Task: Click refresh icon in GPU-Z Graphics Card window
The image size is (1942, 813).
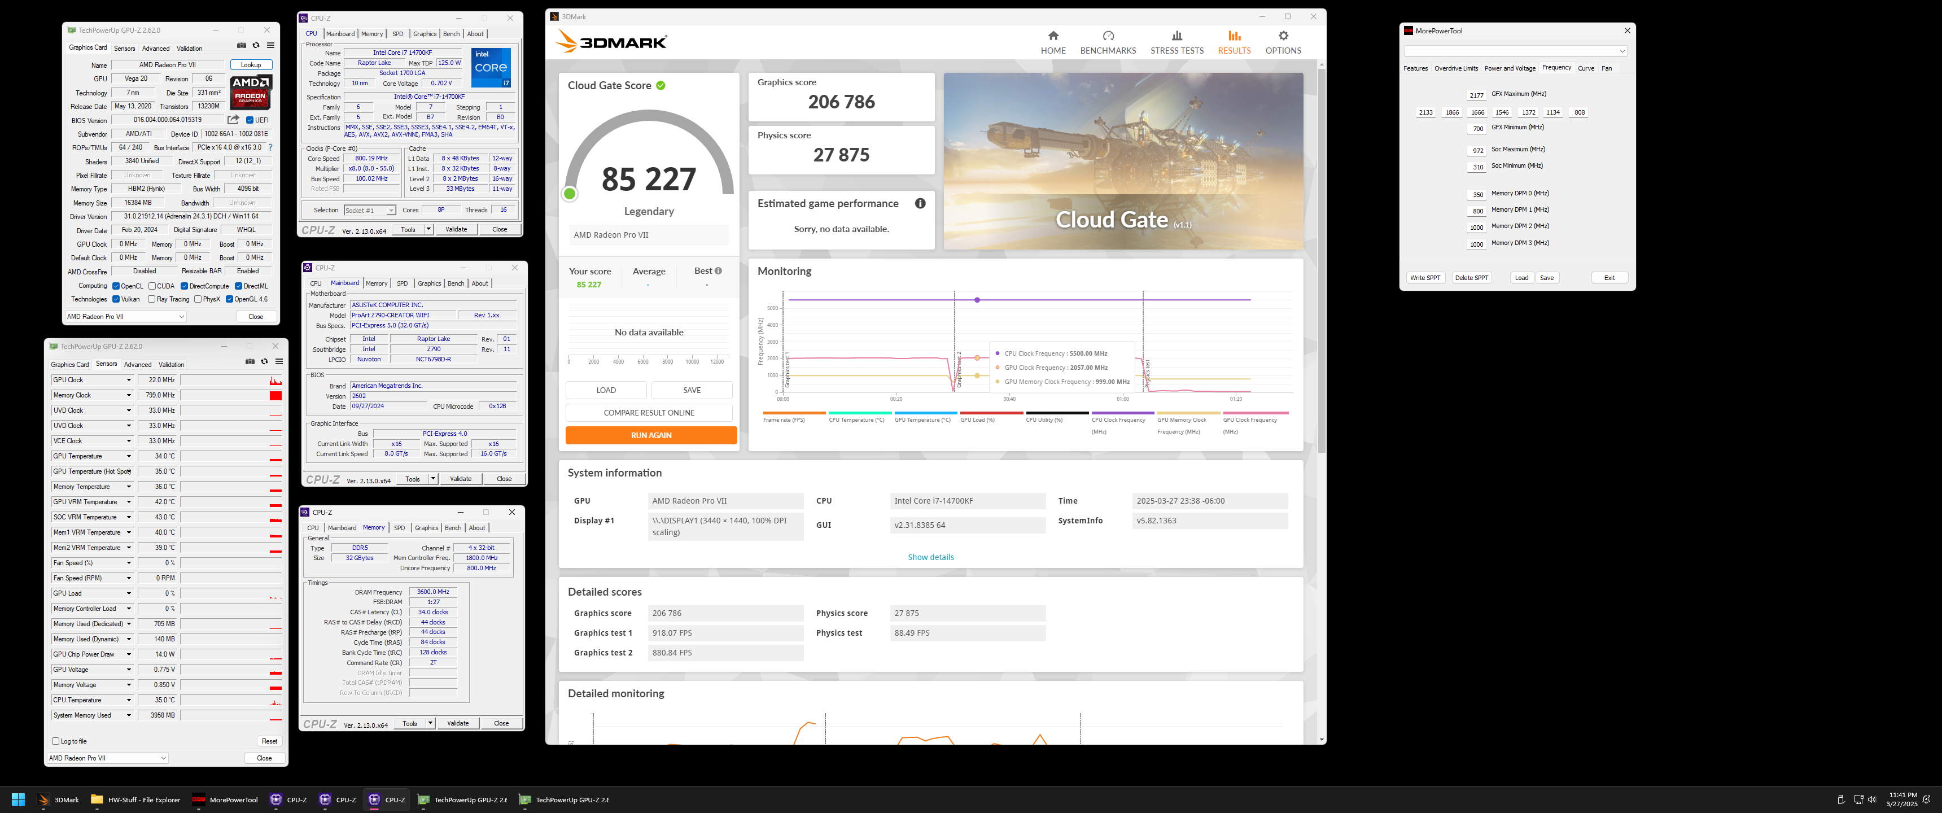Action: click(x=256, y=45)
